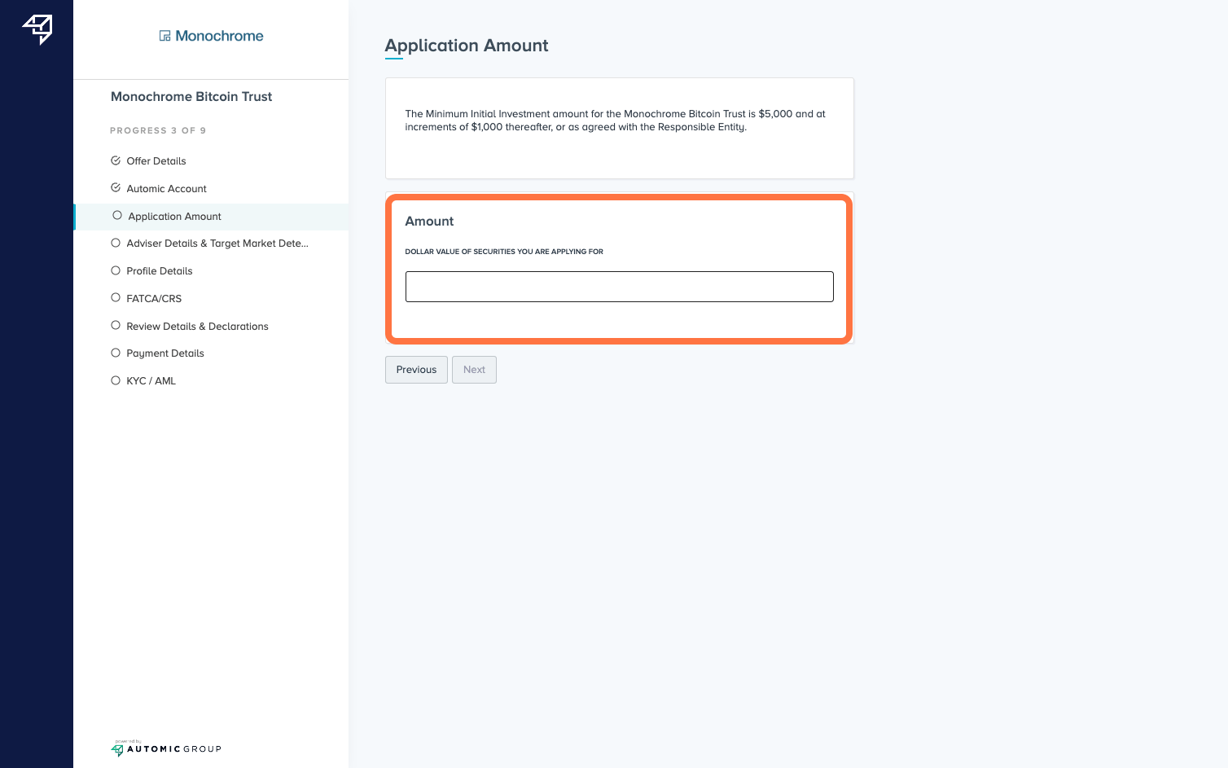Click the circle icon beside Application Amount
1228x768 pixels.
[117, 216]
